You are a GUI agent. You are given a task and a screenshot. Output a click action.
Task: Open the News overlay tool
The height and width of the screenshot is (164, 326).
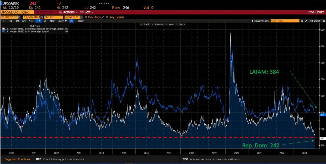tap(170, 24)
